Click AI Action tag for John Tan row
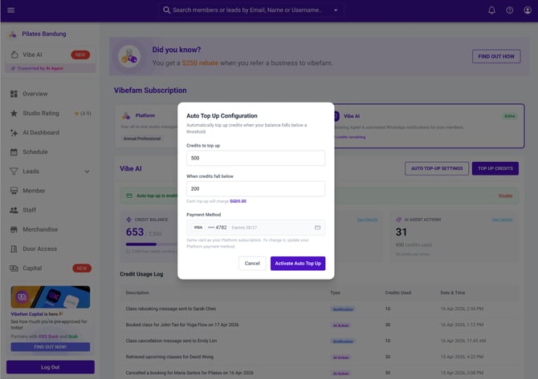 click(341, 325)
